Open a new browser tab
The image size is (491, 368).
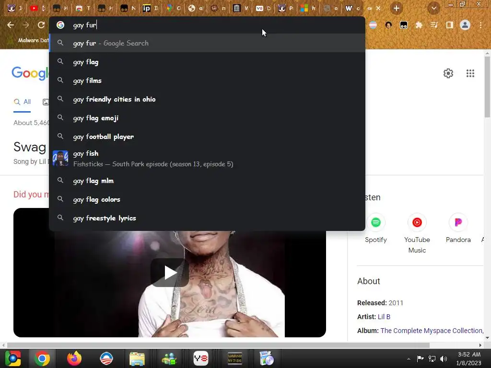(397, 9)
